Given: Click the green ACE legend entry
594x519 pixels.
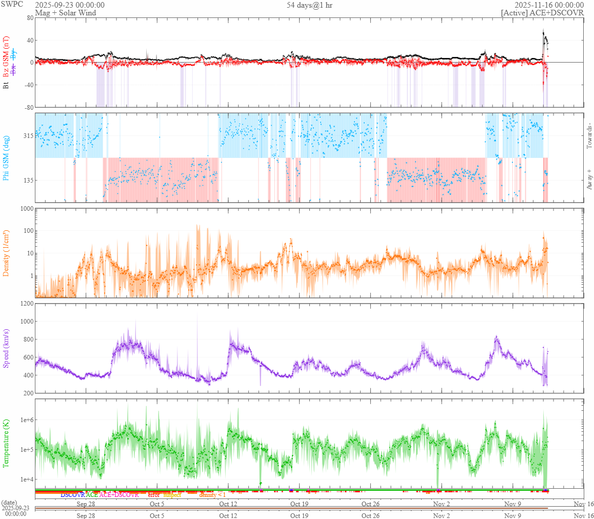Looking at the screenshot, I should coord(92,495).
